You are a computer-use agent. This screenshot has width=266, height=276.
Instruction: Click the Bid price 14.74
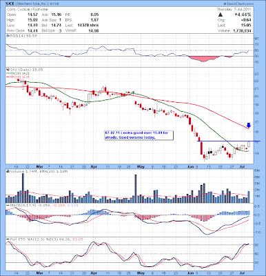coord(57,26)
